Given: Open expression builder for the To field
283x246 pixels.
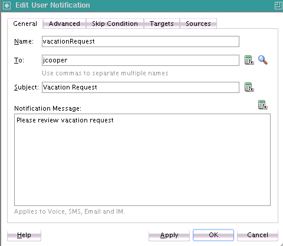Looking at the screenshot, I should (x=249, y=60).
